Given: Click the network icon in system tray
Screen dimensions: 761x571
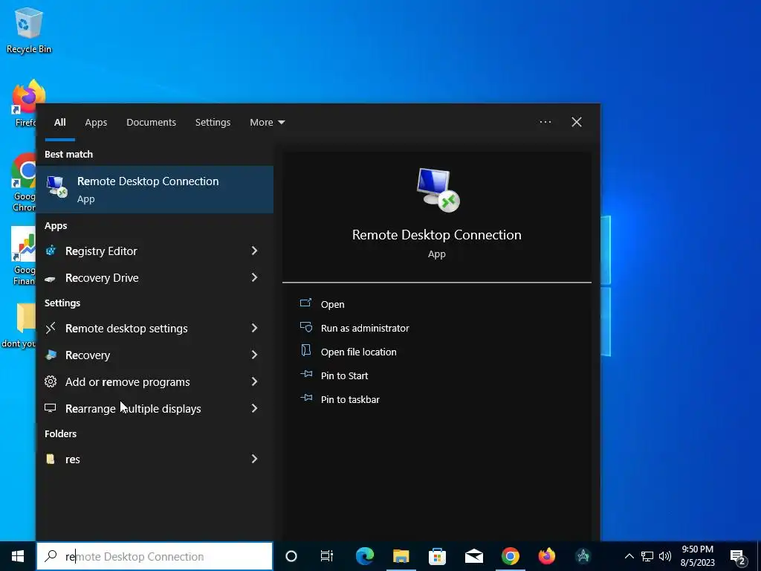Looking at the screenshot, I should (x=647, y=556).
